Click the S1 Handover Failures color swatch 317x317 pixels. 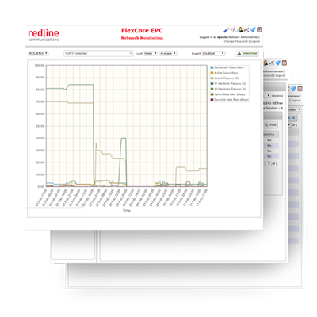pyautogui.click(x=212, y=84)
